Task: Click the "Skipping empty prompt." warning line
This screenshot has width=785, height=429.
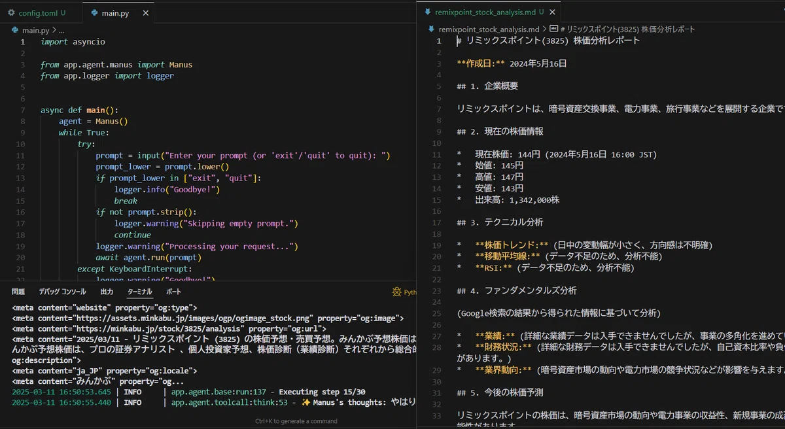Action: [x=206, y=224]
